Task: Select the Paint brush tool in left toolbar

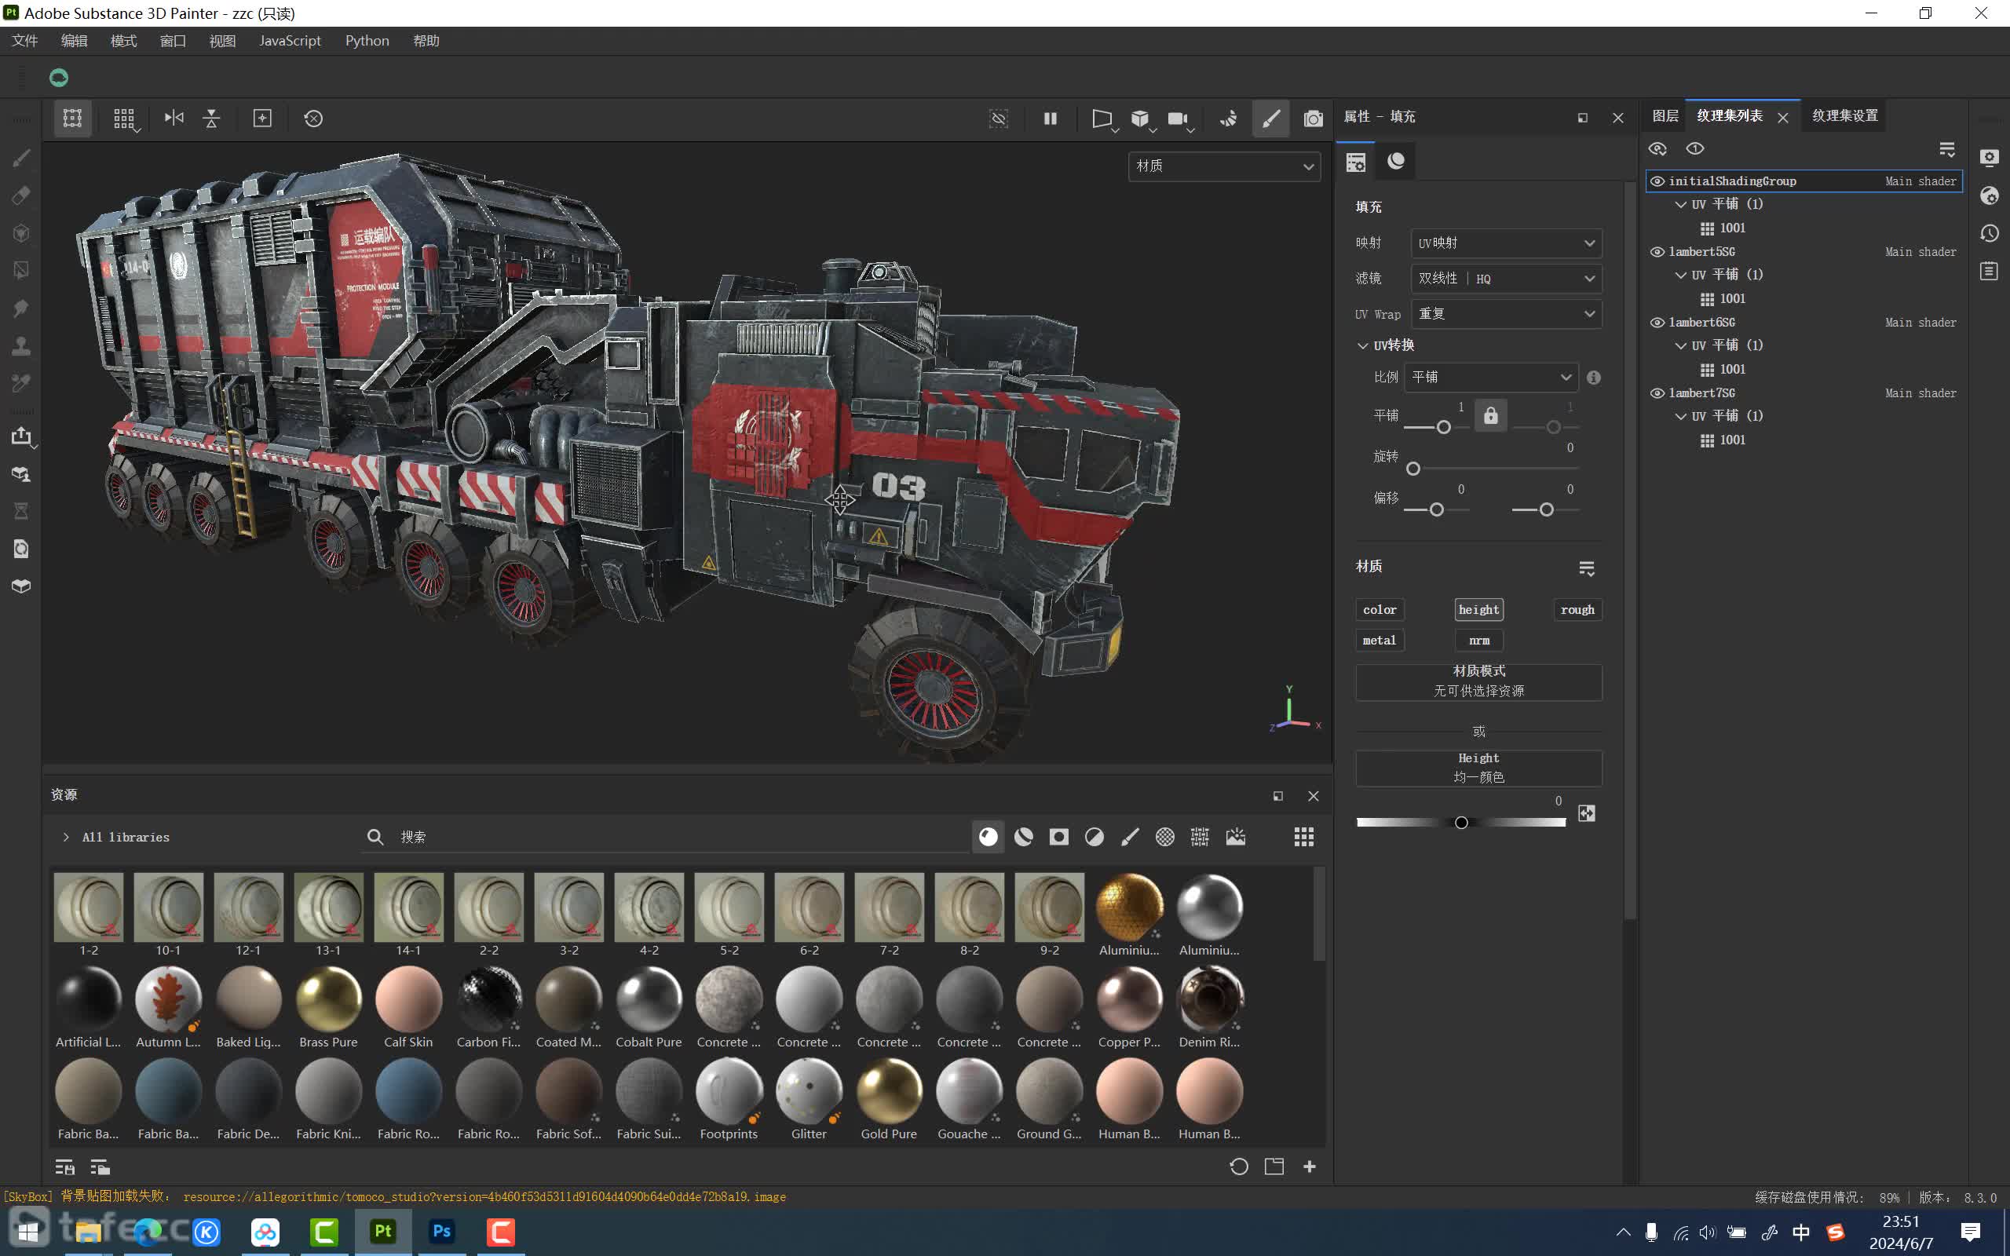Action: pos(22,158)
